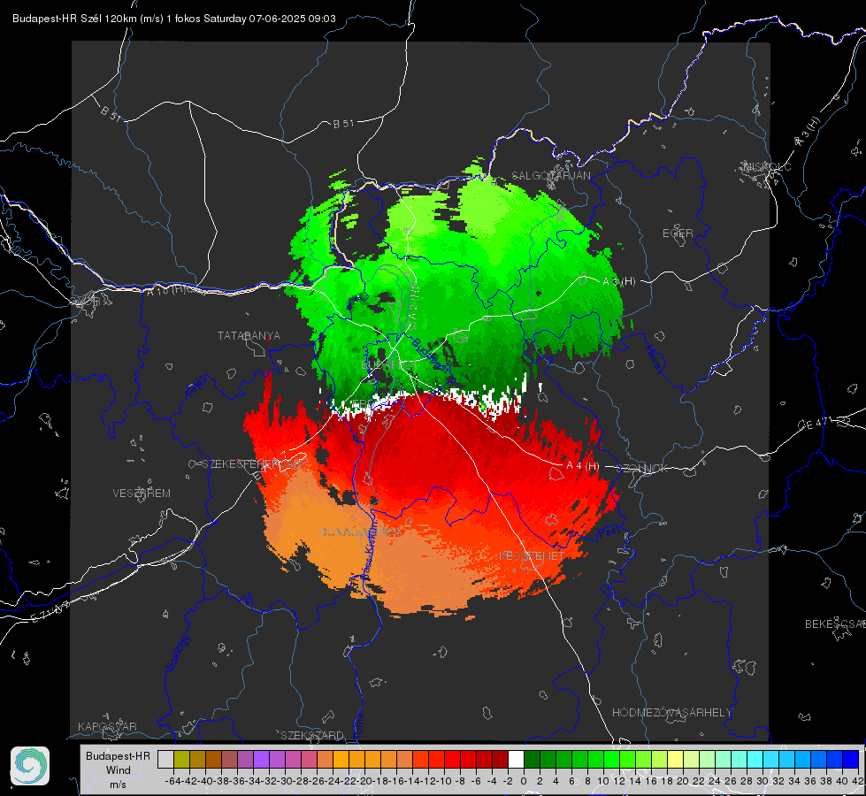Click the EGER city label
The image size is (866, 796).
point(678,233)
